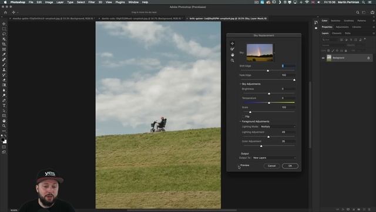Switch to the Channels tab

[x=337, y=33]
